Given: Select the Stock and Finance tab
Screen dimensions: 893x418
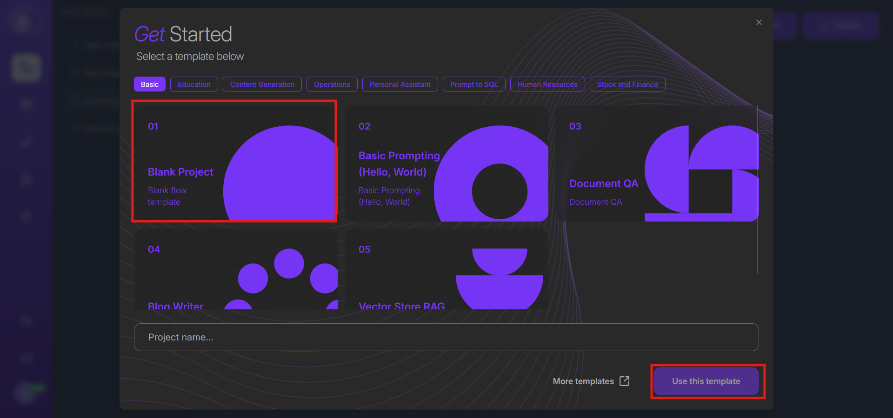Looking at the screenshot, I should 627,84.
